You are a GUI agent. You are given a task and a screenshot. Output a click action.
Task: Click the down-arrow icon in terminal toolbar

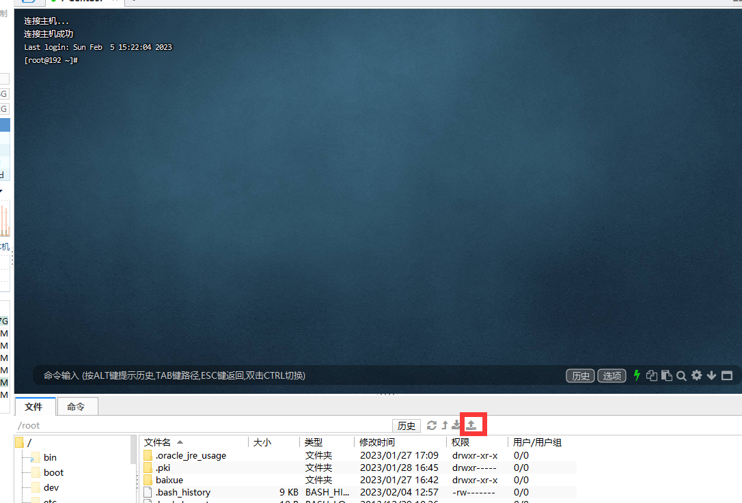pos(711,375)
